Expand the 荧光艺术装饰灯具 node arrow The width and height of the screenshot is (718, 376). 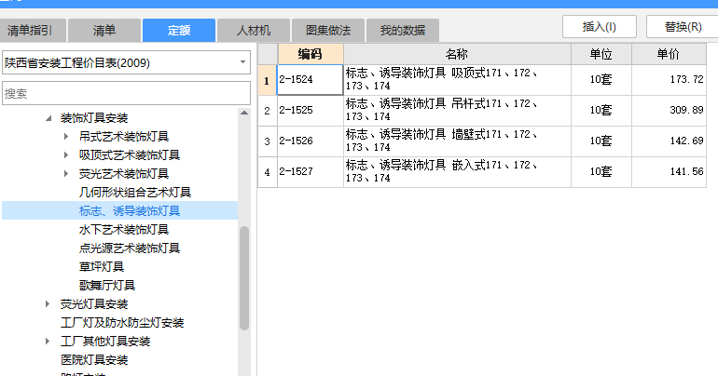coord(66,174)
